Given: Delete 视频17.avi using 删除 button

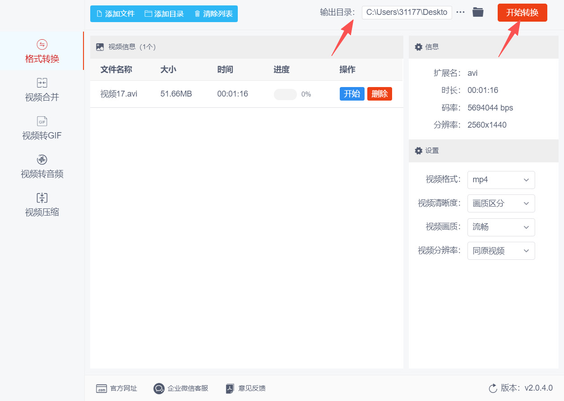Looking at the screenshot, I should click(x=379, y=94).
